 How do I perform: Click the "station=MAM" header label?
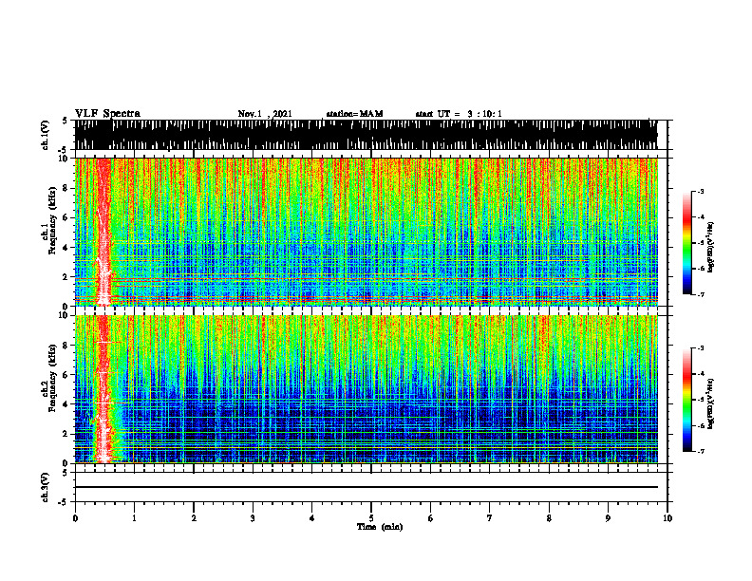[354, 114]
